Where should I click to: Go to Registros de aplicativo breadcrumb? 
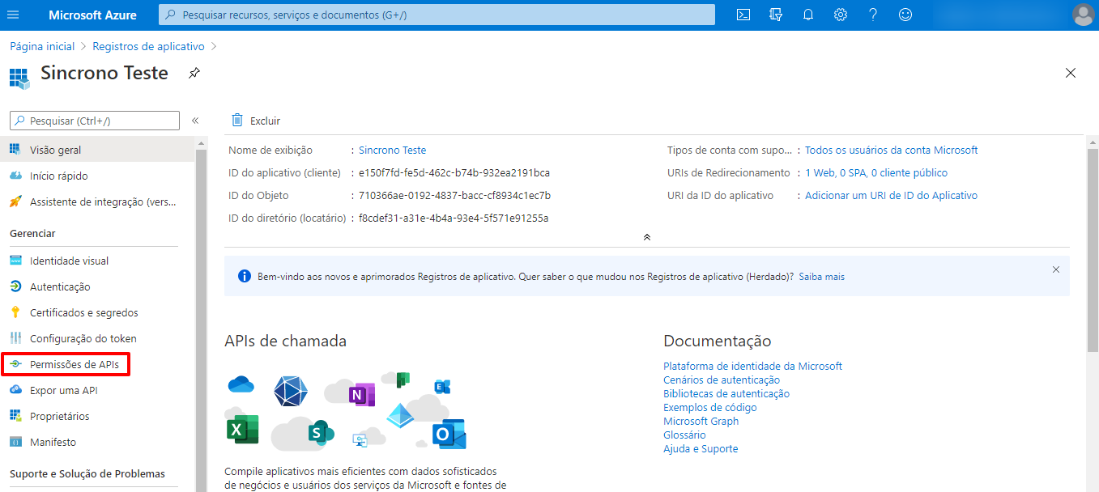pyautogui.click(x=148, y=46)
